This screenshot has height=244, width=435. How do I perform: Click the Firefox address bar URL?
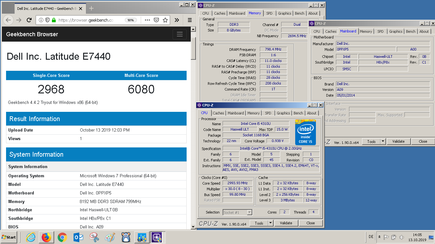tap(86, 20)
